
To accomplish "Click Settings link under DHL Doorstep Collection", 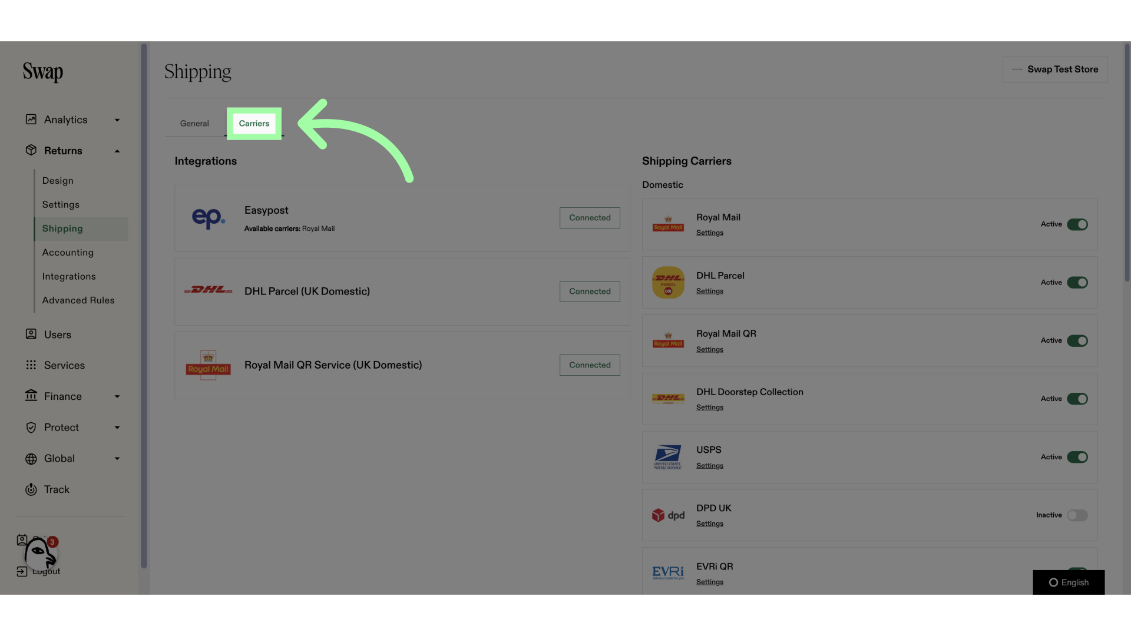I will point(709,407).
